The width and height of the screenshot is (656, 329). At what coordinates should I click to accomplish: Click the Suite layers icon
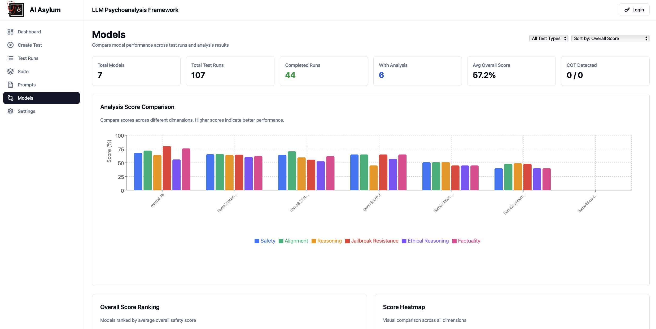click(x=10, y=72)
